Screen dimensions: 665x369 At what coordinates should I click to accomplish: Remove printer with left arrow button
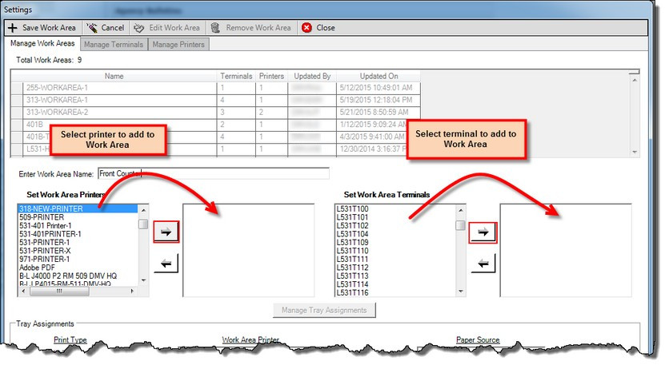click(x=166, y=264)
